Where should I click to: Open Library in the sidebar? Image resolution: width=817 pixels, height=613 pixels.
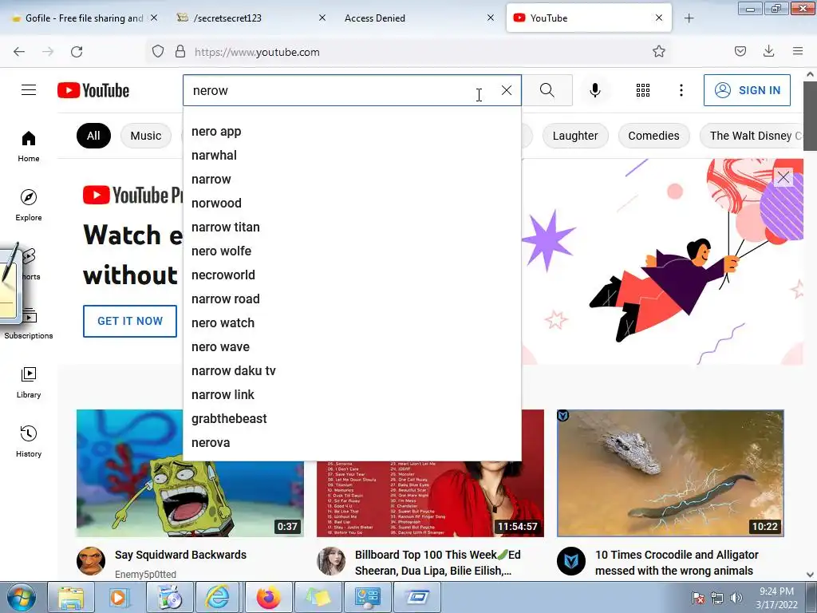(29, 382)
